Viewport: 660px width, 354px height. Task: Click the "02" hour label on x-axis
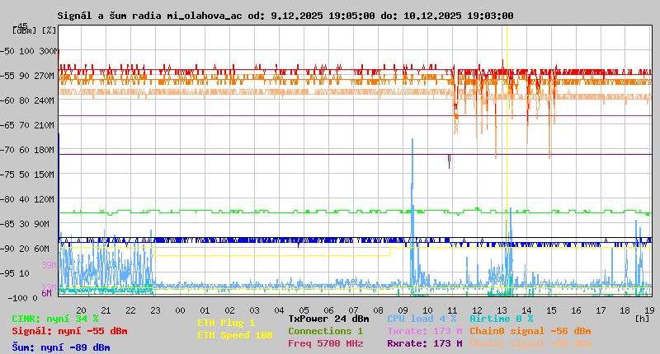pos(230,310)
